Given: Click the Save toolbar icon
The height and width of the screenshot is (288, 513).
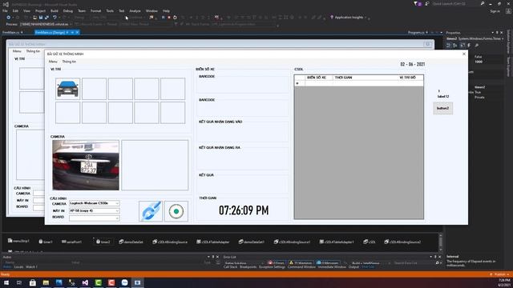Looking at the screenshot, I should pyautogui.click(x=41, y=18).
